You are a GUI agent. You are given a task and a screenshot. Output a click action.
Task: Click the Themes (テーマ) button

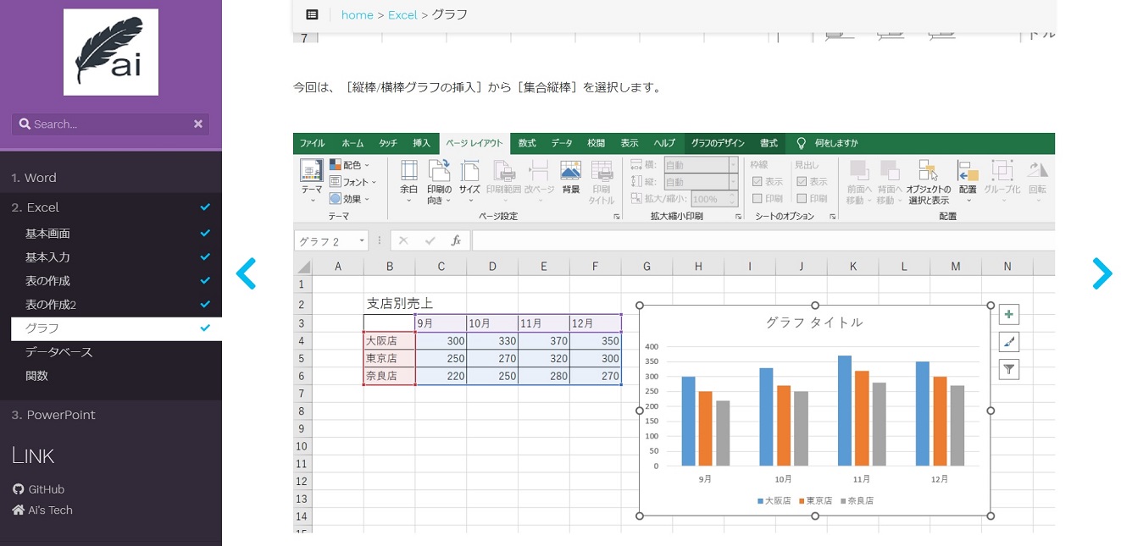pos(312,181)
